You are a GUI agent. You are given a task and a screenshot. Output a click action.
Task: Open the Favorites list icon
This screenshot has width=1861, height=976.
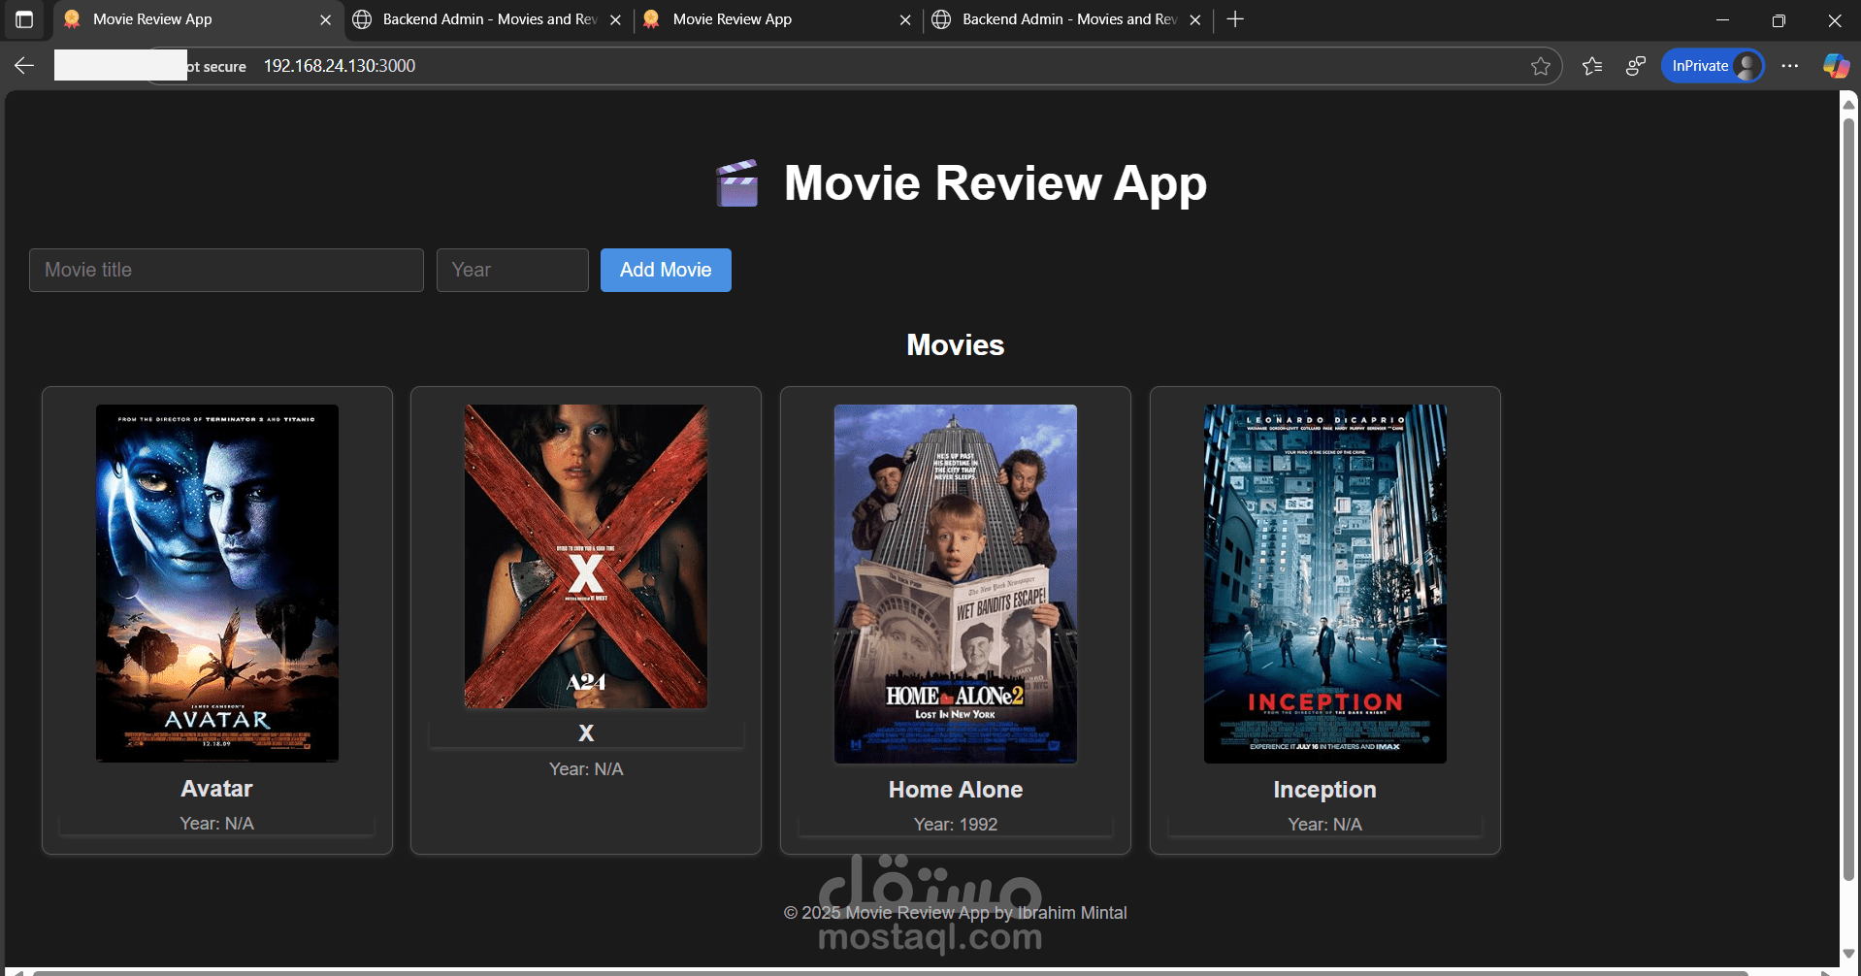point(1592,66)
